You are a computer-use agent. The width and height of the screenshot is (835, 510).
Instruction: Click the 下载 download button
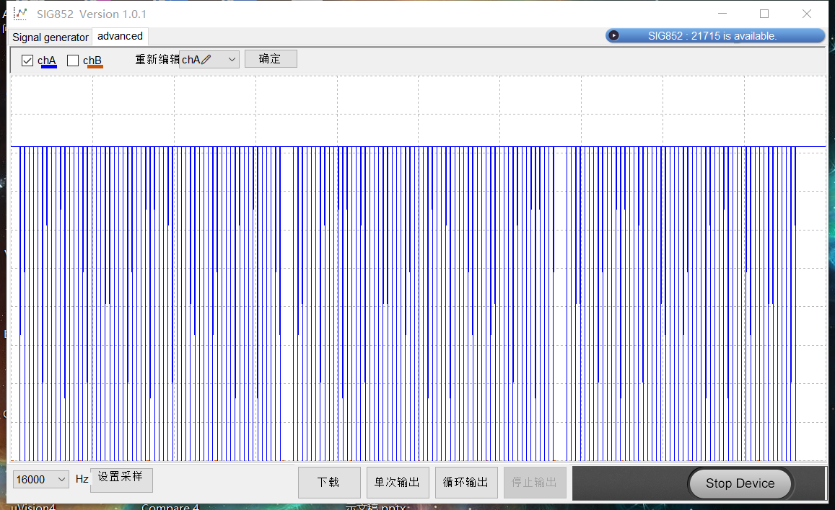pyautogui.click(x=329, y=483)
